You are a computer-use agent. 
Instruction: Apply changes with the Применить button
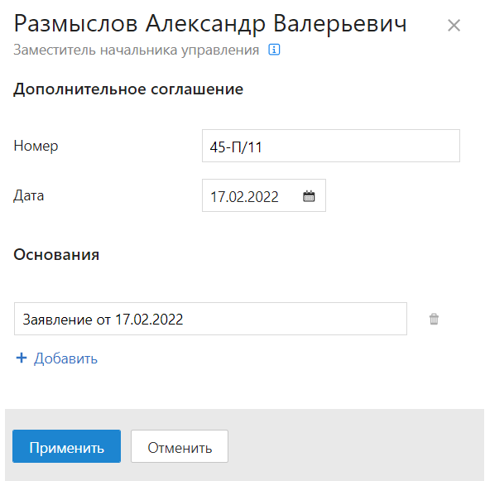(66, 446)
